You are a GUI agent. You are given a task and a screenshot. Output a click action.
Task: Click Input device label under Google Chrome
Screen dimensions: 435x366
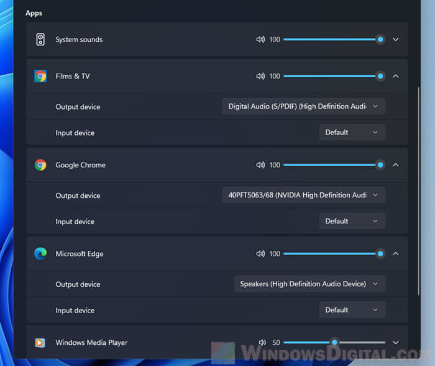75,222
